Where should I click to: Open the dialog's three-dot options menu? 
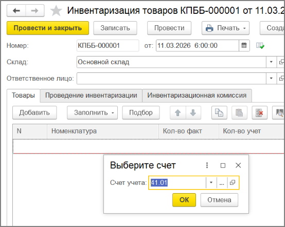(x=207, y=165)
